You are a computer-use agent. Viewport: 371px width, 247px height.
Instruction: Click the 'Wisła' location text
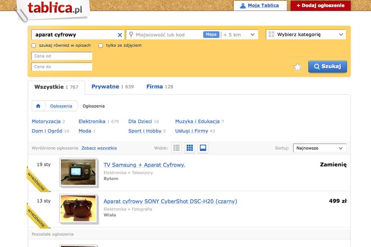110,215
